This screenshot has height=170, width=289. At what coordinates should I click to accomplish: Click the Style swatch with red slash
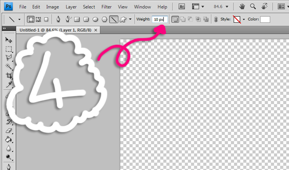click(237, 19)
